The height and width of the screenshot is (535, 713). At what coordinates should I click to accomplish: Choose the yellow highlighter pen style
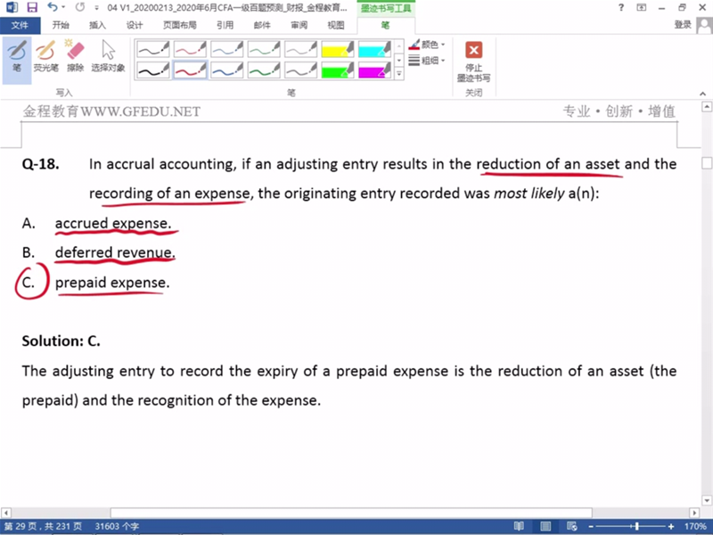338,49
